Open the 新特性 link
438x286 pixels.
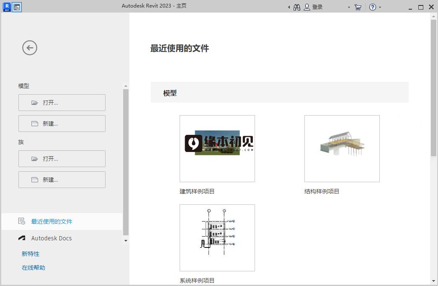tap(31, 254)
